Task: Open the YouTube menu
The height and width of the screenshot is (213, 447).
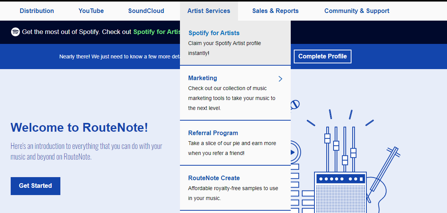Action: click(x=91, y=11)
